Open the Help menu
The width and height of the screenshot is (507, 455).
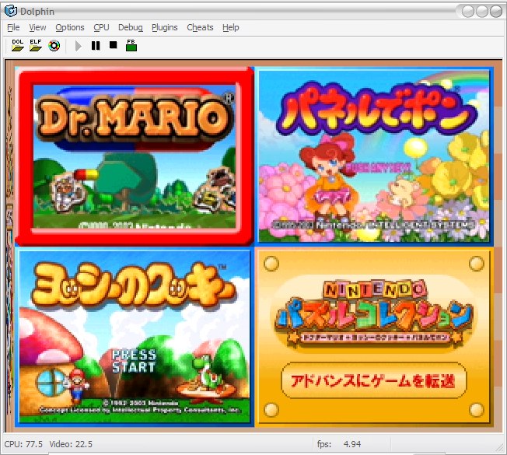point(230,27)
